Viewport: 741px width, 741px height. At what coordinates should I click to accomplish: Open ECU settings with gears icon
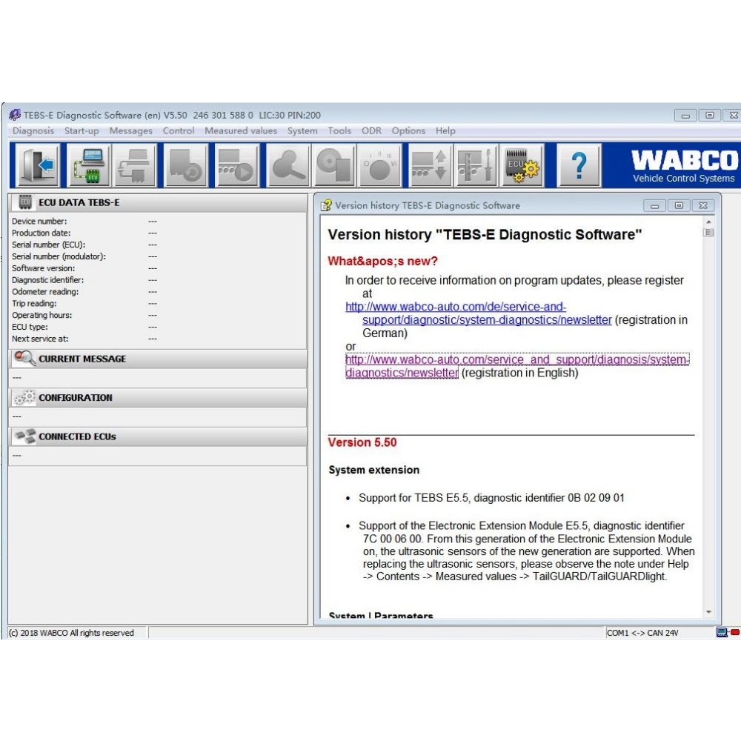pyautogui.click(x=522, y=165)
